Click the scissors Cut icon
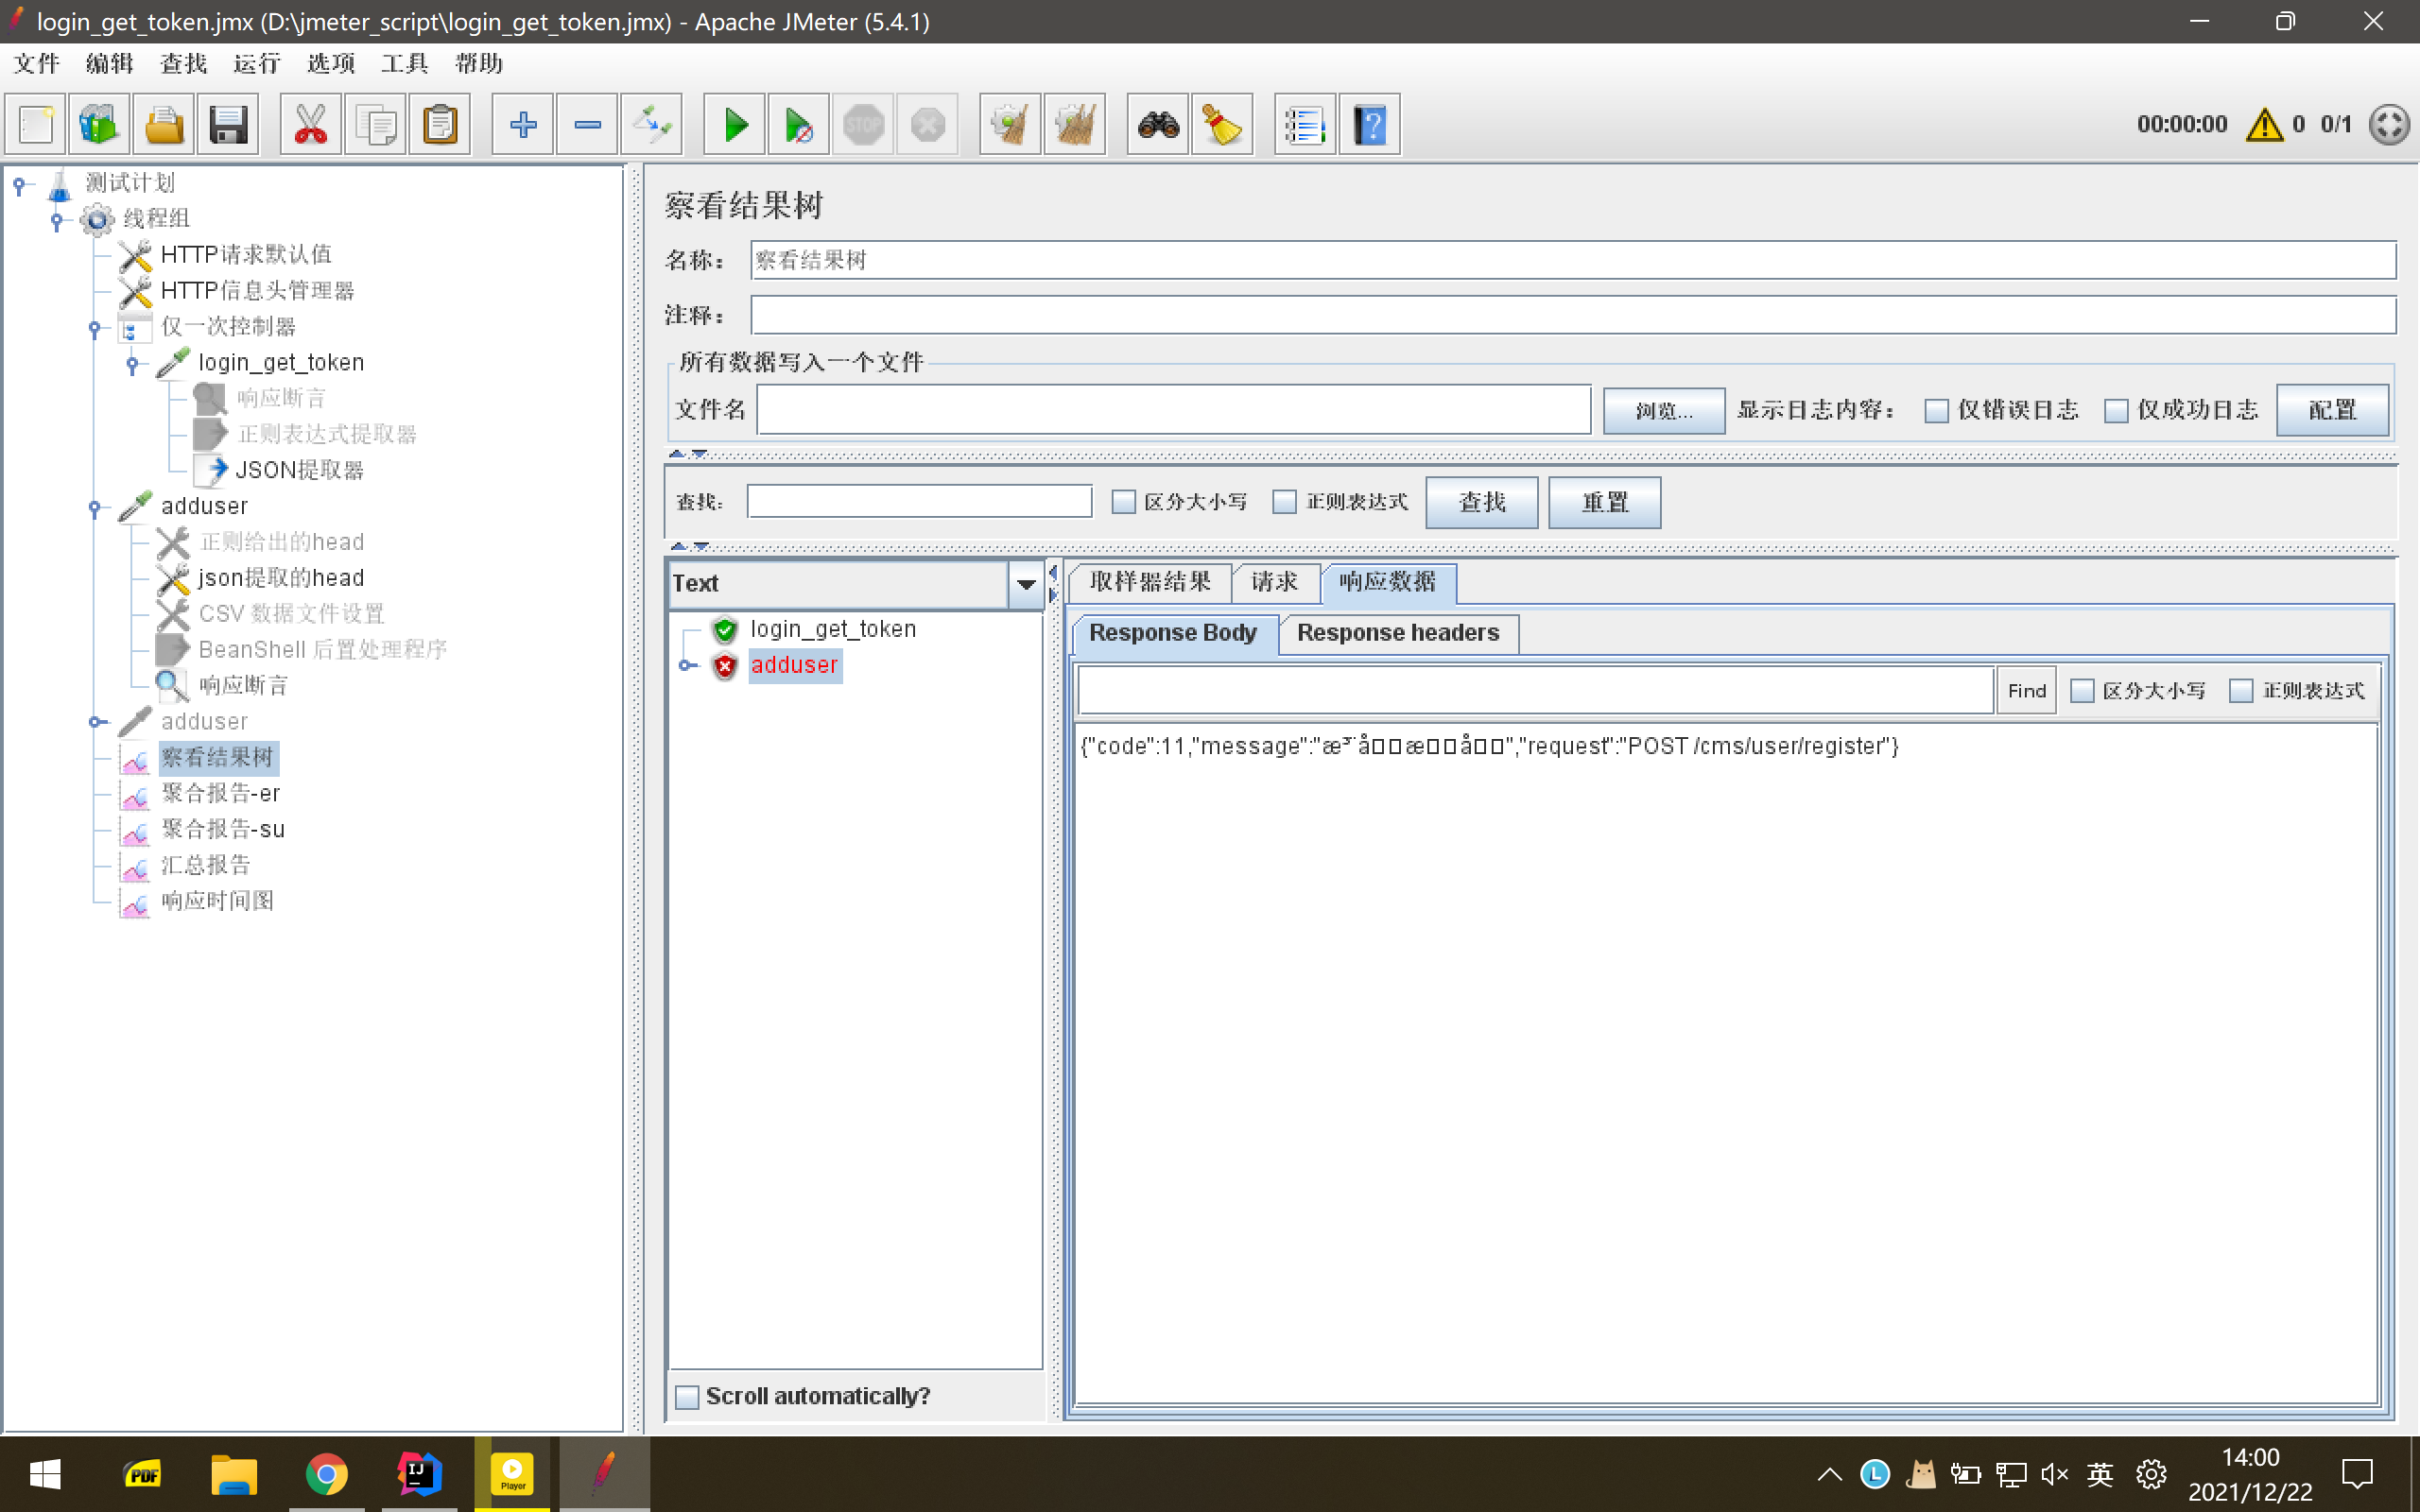Viewport: 2420px width, 1512px height. (x=311, y=125)
